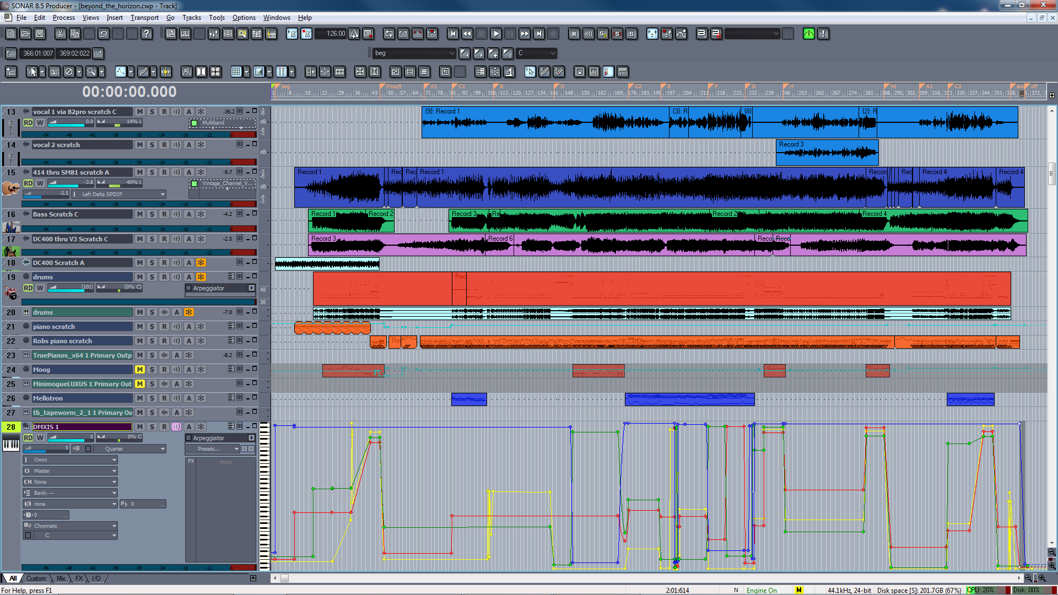Open the Tracks menu
The height and width of the screenshot is (595, 1058).
192,18
